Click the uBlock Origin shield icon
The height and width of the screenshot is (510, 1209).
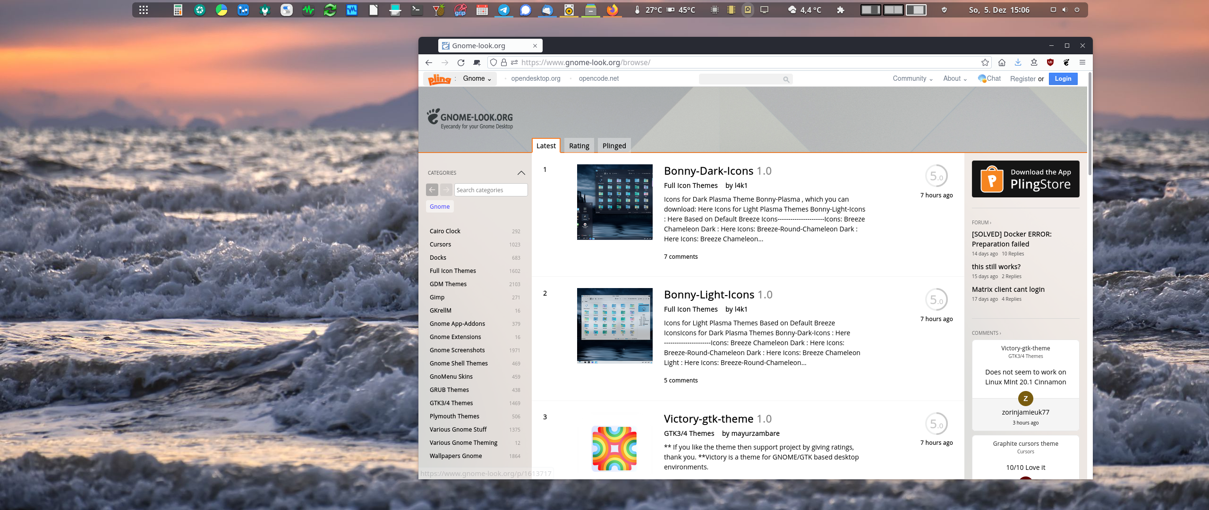click(x=1050, y=62)
